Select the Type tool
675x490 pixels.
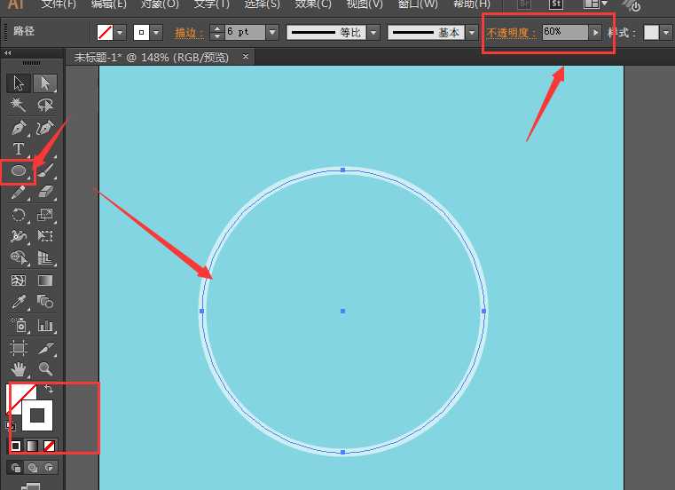19,149
